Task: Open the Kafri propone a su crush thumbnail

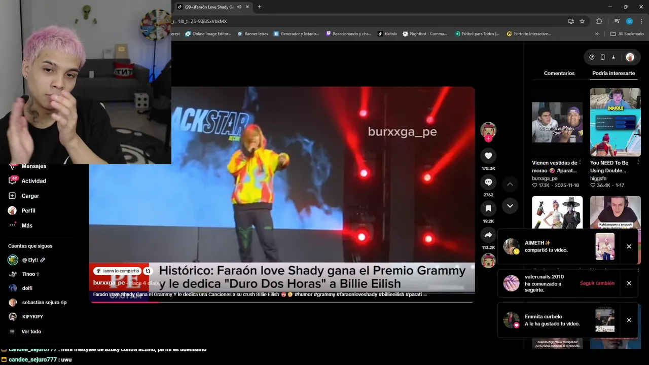Action: tap(615, 212)
